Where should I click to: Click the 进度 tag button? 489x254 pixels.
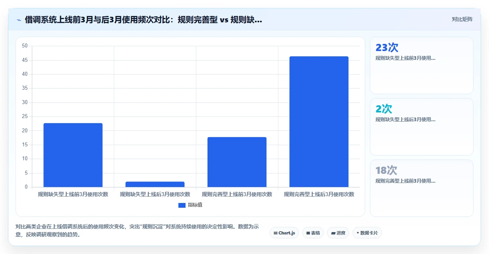coord(338,233)
